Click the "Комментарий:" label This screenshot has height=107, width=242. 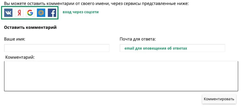click(x=20, y=57)
